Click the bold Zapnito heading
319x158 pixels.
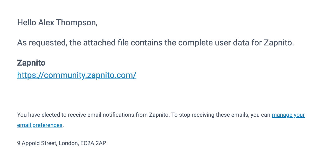coord(31,63)
